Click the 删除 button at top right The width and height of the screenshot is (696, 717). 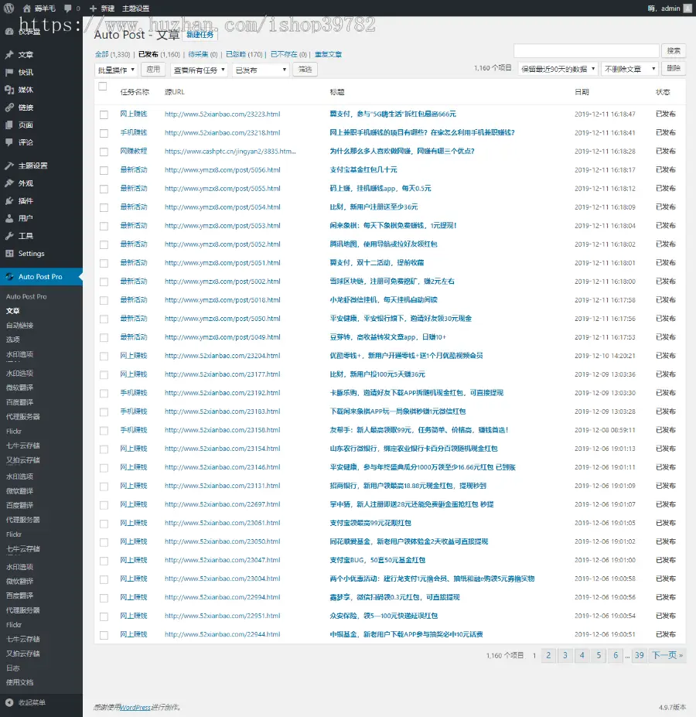(673, 68)
